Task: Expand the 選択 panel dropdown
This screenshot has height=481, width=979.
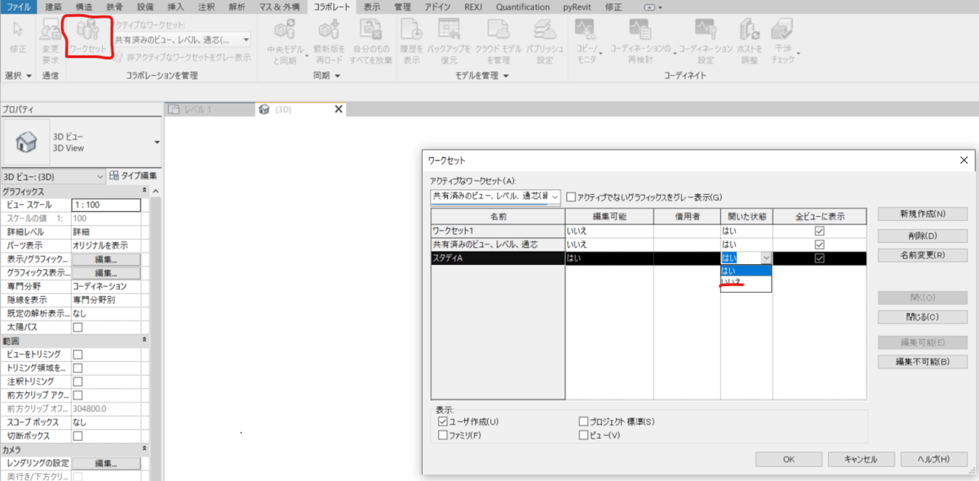Action: [x=18, y=76]
